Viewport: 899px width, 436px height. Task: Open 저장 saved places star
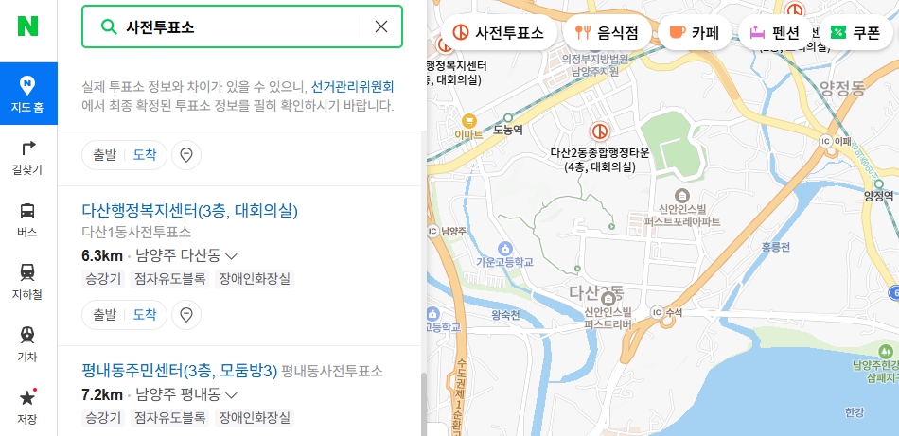(28, 406)
